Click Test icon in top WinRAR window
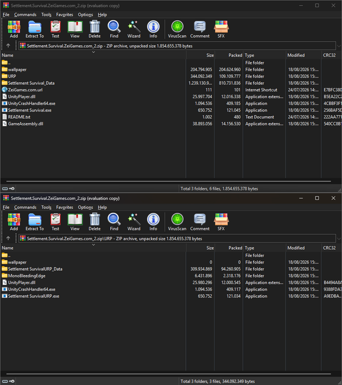342x385 pixels. click(56, 29)
